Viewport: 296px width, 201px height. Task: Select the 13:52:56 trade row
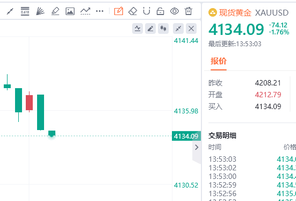click(252, 193)
